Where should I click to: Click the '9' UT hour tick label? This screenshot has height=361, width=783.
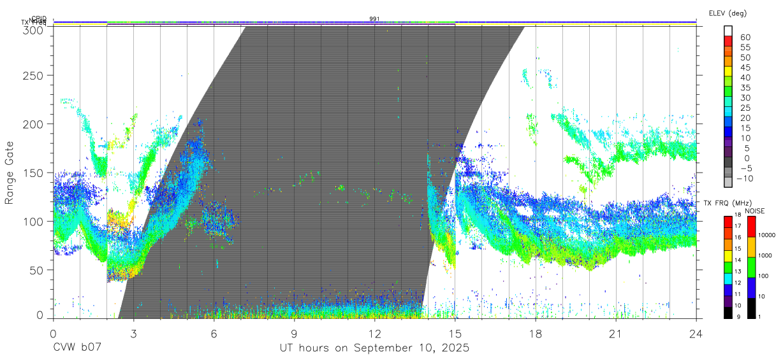pyautogui.click(x=294, y=334)
